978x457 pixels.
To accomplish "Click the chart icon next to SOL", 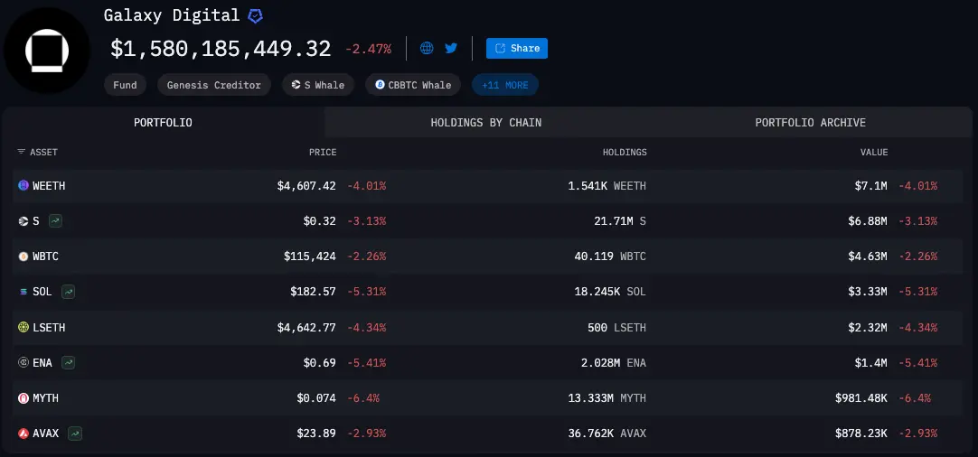I will (69, 292).
